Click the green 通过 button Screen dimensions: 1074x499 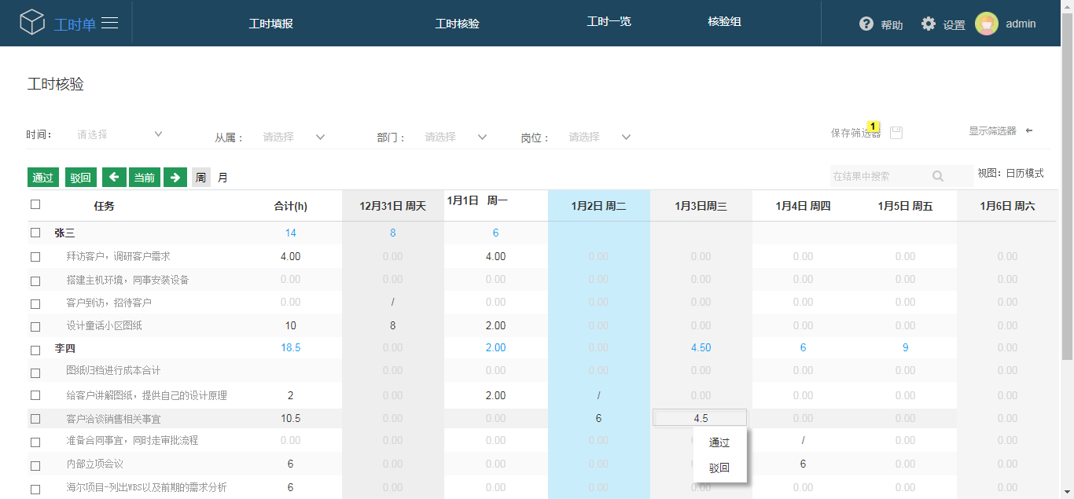[x=43, y=178]
